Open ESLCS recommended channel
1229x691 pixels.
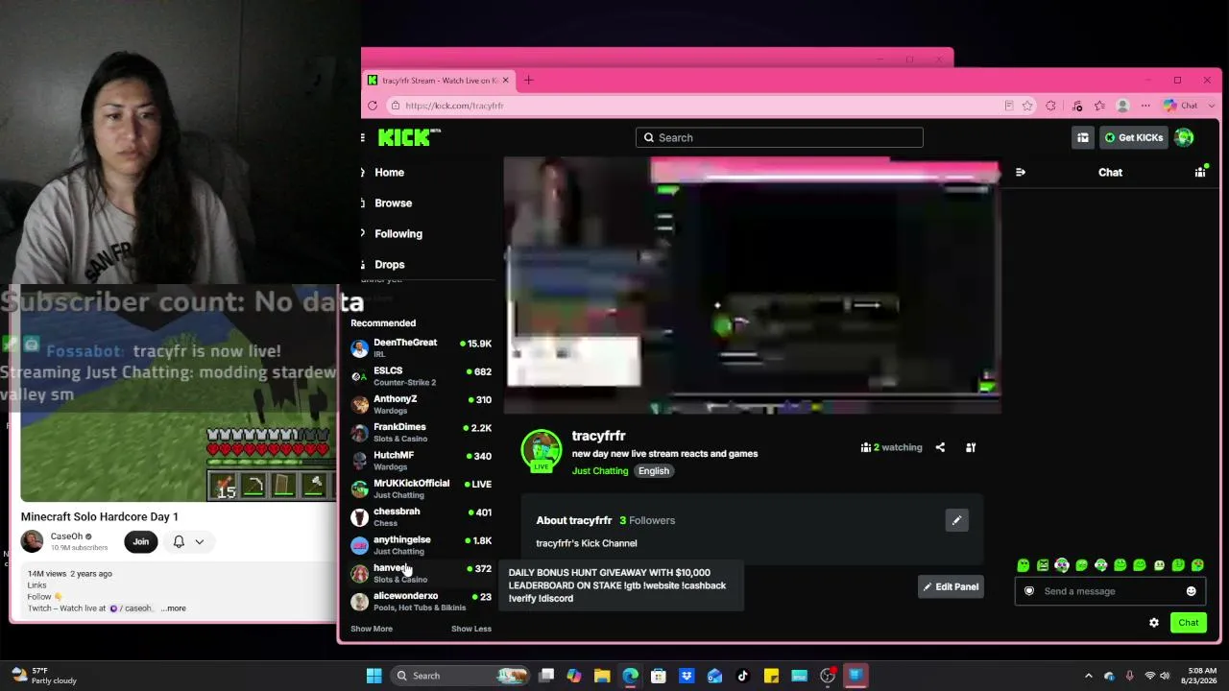pos(422,376)
